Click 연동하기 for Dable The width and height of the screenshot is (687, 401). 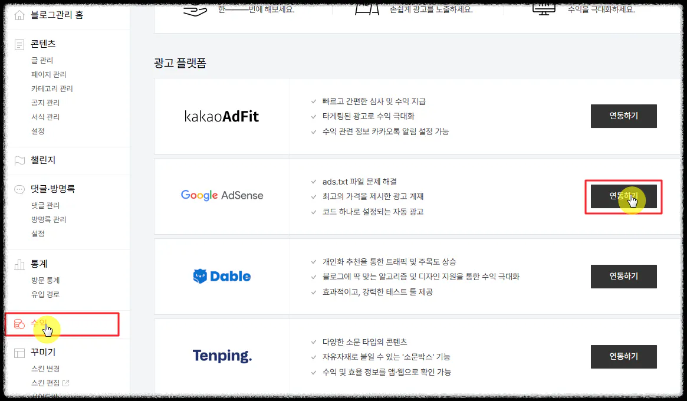(623, 277)
